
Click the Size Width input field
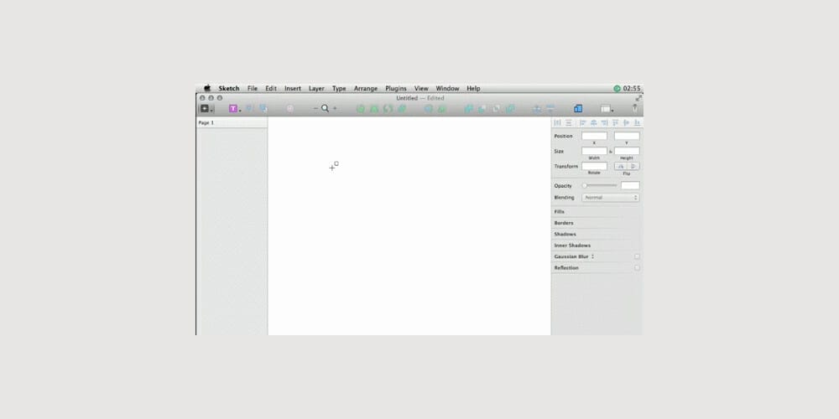coord(595,151)
